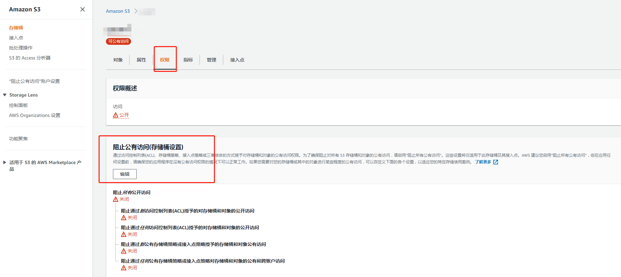Screen dimensions: 621x277
Task: Open "阻止公有访问"账户设置 link
Action: 34,81
